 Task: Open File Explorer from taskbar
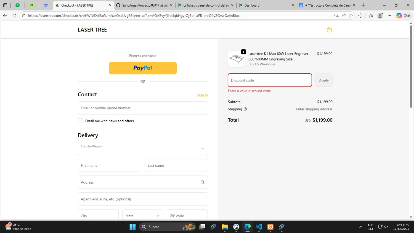point(225,227)
